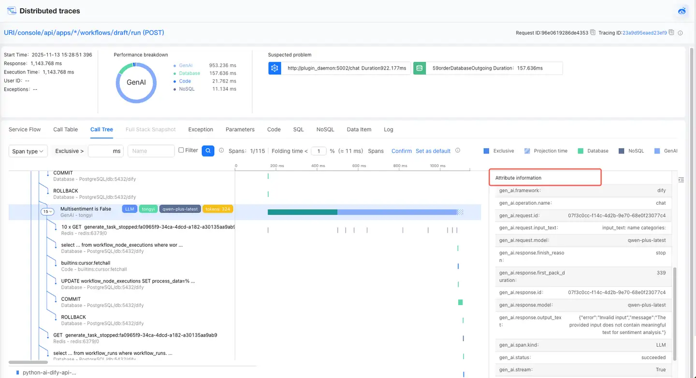Toggle the Database legend item in Performance breakdown
The width and height of the screenshot is (696, 378).
point(189,73)
